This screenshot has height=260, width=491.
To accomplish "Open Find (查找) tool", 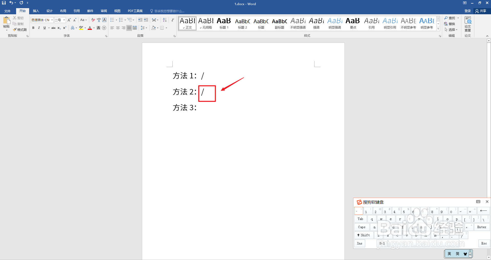I will point(450,18).
